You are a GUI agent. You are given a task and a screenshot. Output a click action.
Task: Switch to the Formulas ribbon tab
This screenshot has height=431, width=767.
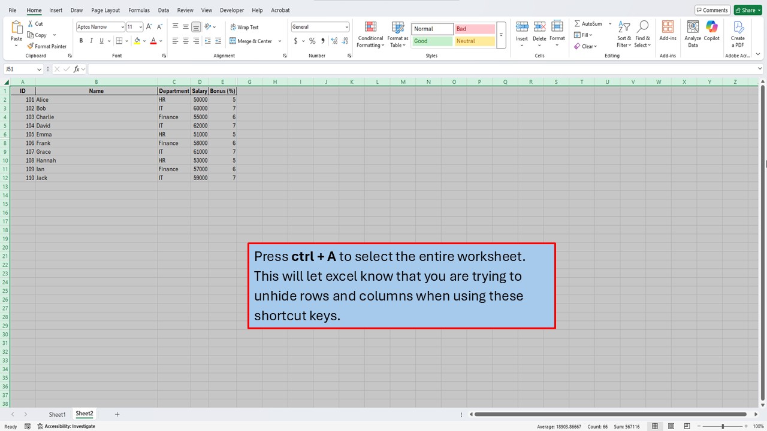pyautogui.click(x=139, y=10)
